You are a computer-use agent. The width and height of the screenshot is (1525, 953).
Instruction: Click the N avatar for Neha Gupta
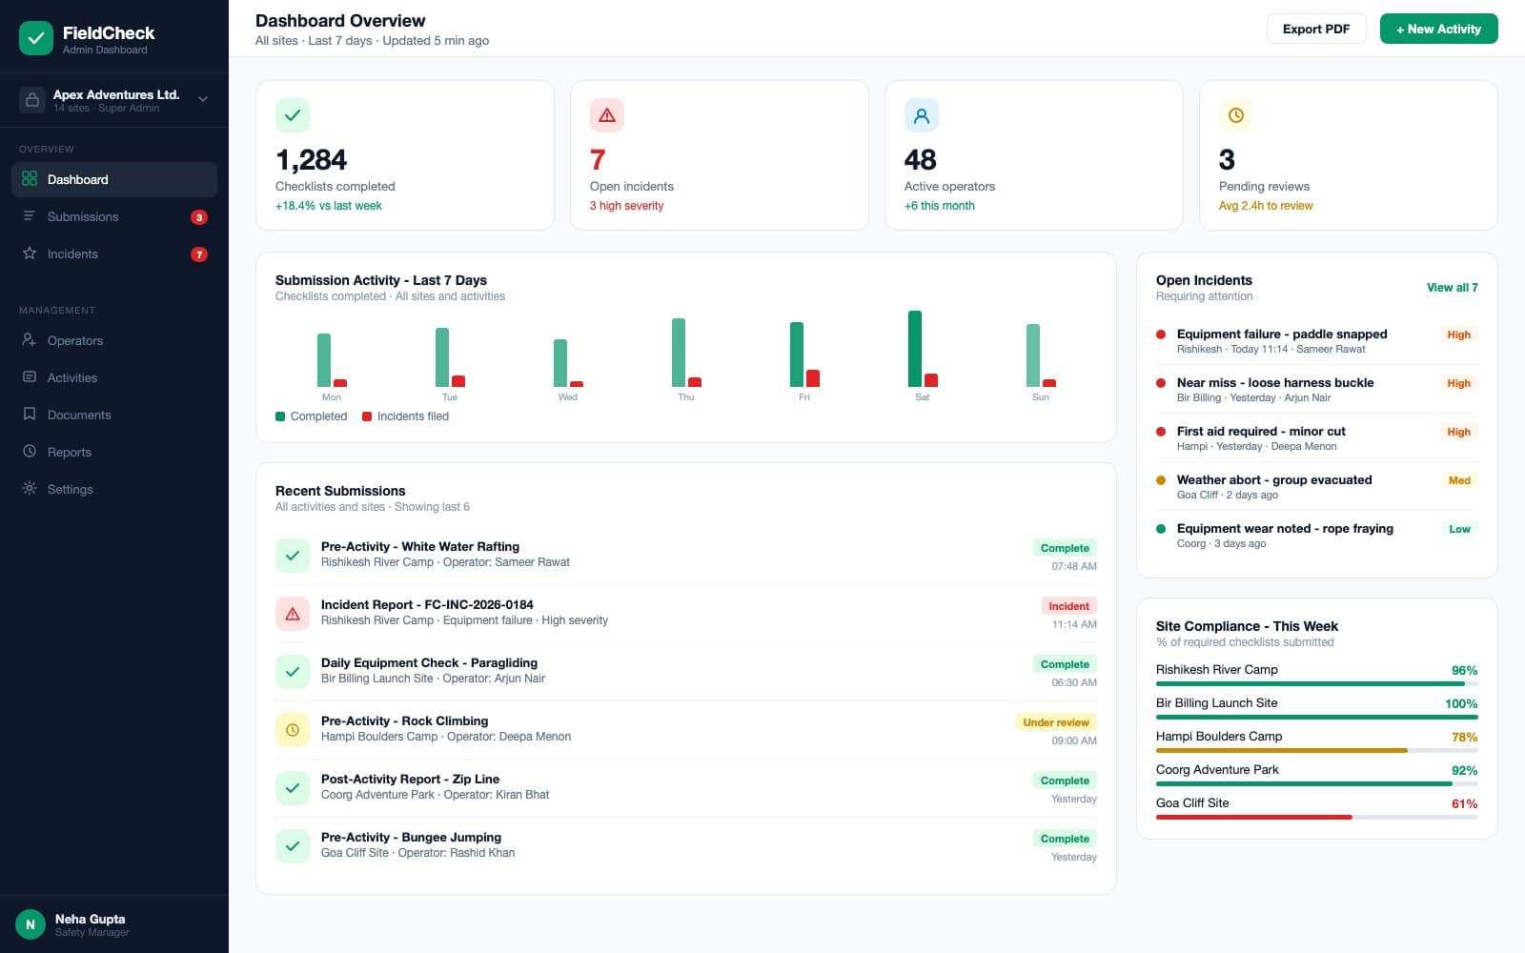[x=30, y=924]
